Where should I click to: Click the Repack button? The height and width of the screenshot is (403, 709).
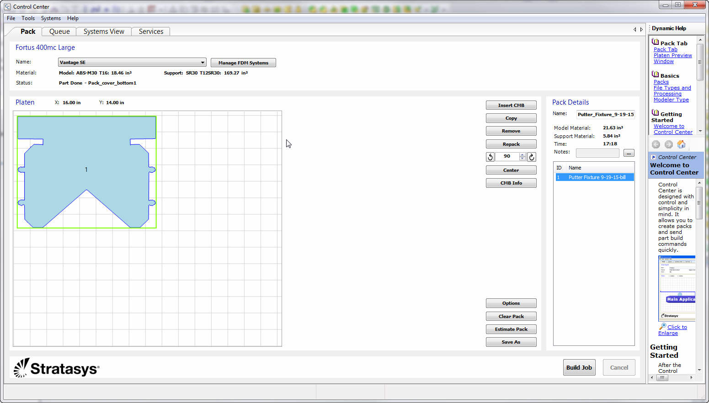(x=511, y=144)
